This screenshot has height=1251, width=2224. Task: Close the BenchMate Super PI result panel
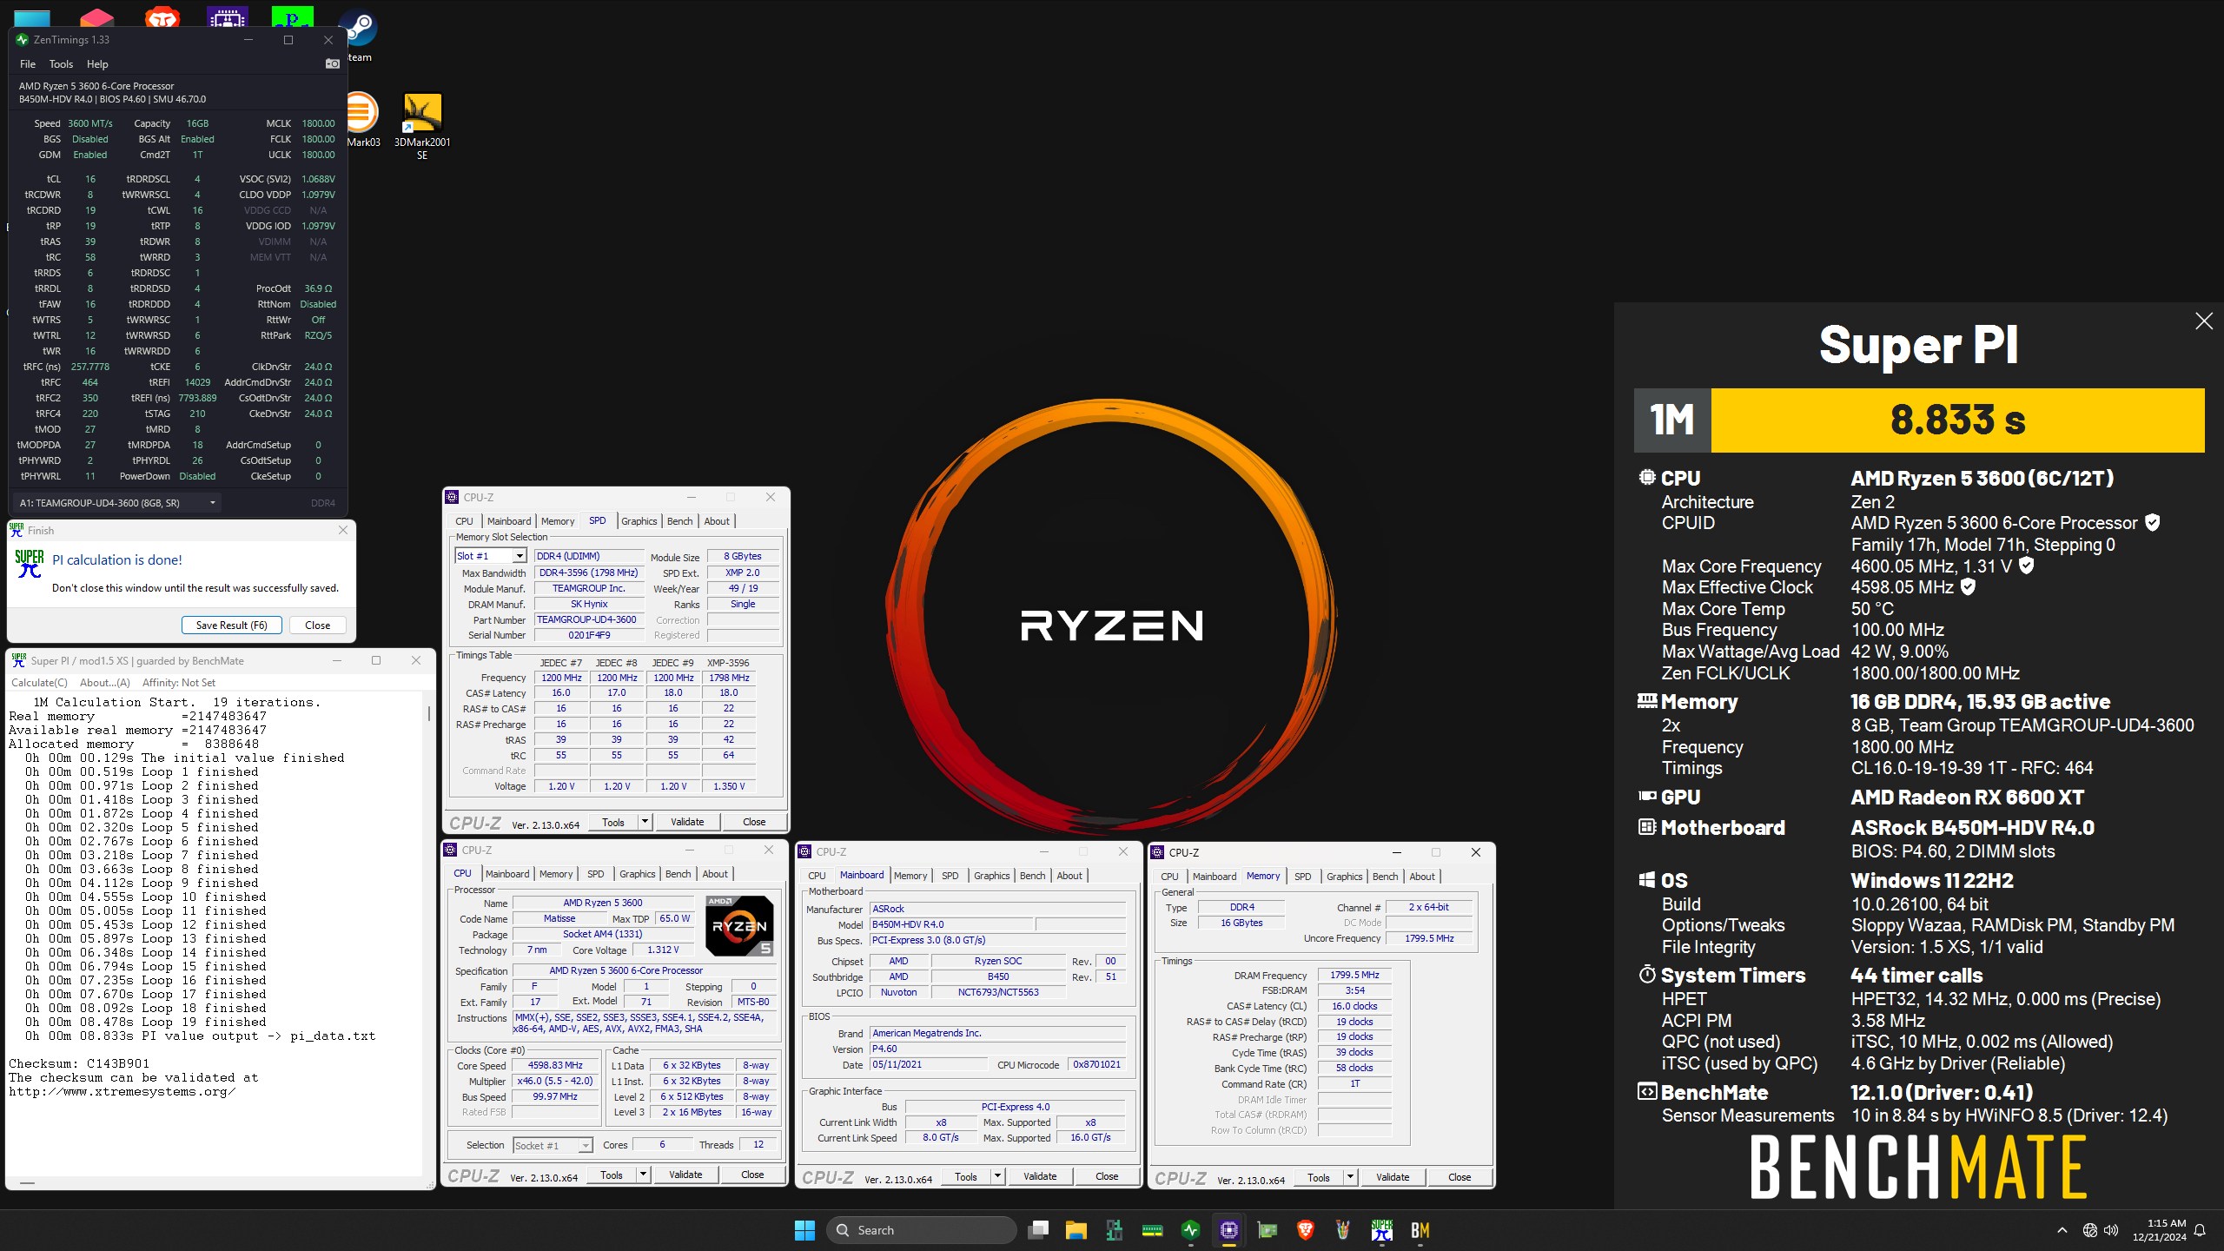tap(2203, 321)
